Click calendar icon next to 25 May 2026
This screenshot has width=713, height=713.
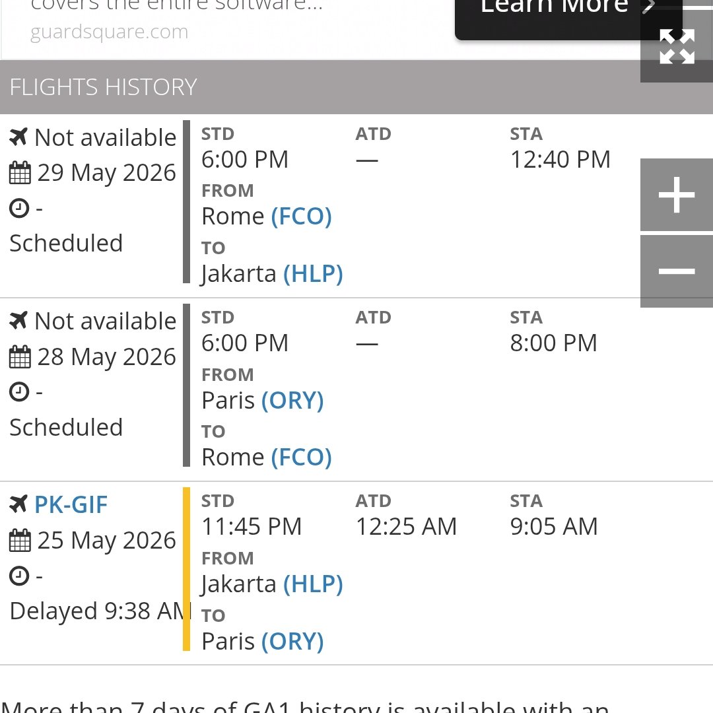20,540
